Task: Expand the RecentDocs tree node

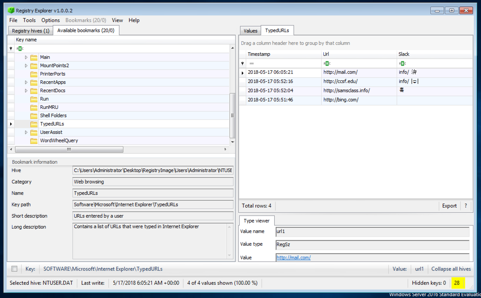Action: coord(26,90)
